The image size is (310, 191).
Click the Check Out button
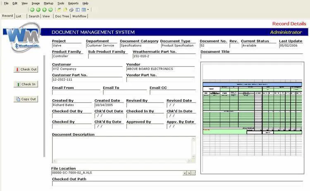(x=26, y=69)
